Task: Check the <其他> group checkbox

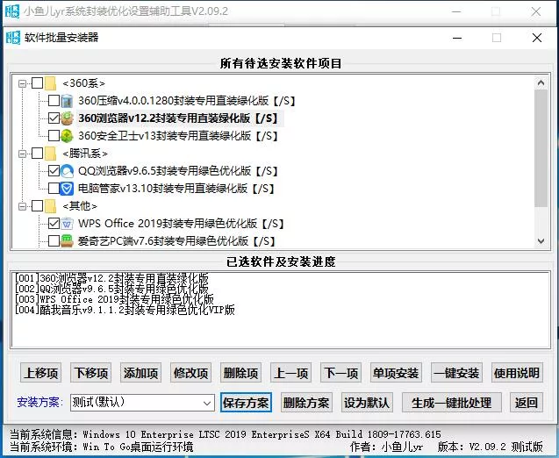Action: 38,206
